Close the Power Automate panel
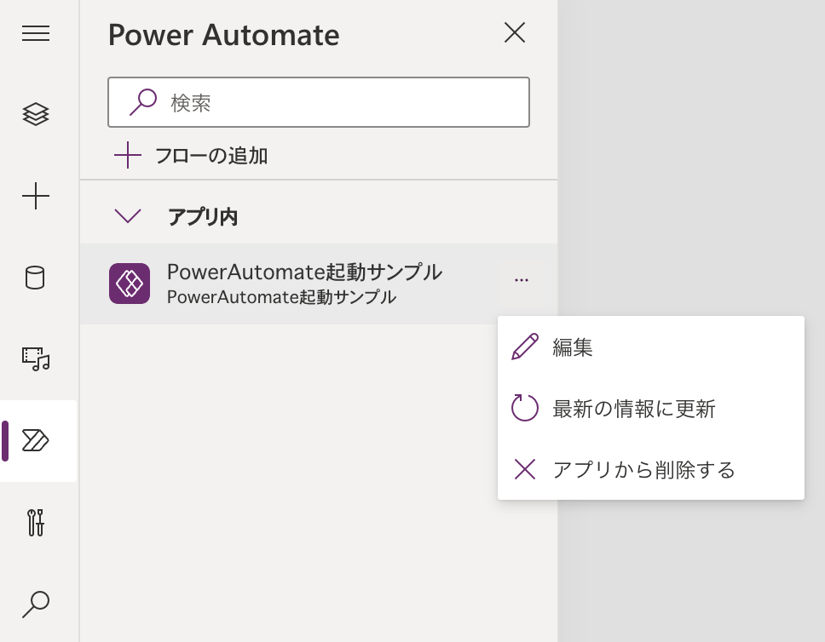The width and height of the screenshot is (825, 642). pos(515,32)
